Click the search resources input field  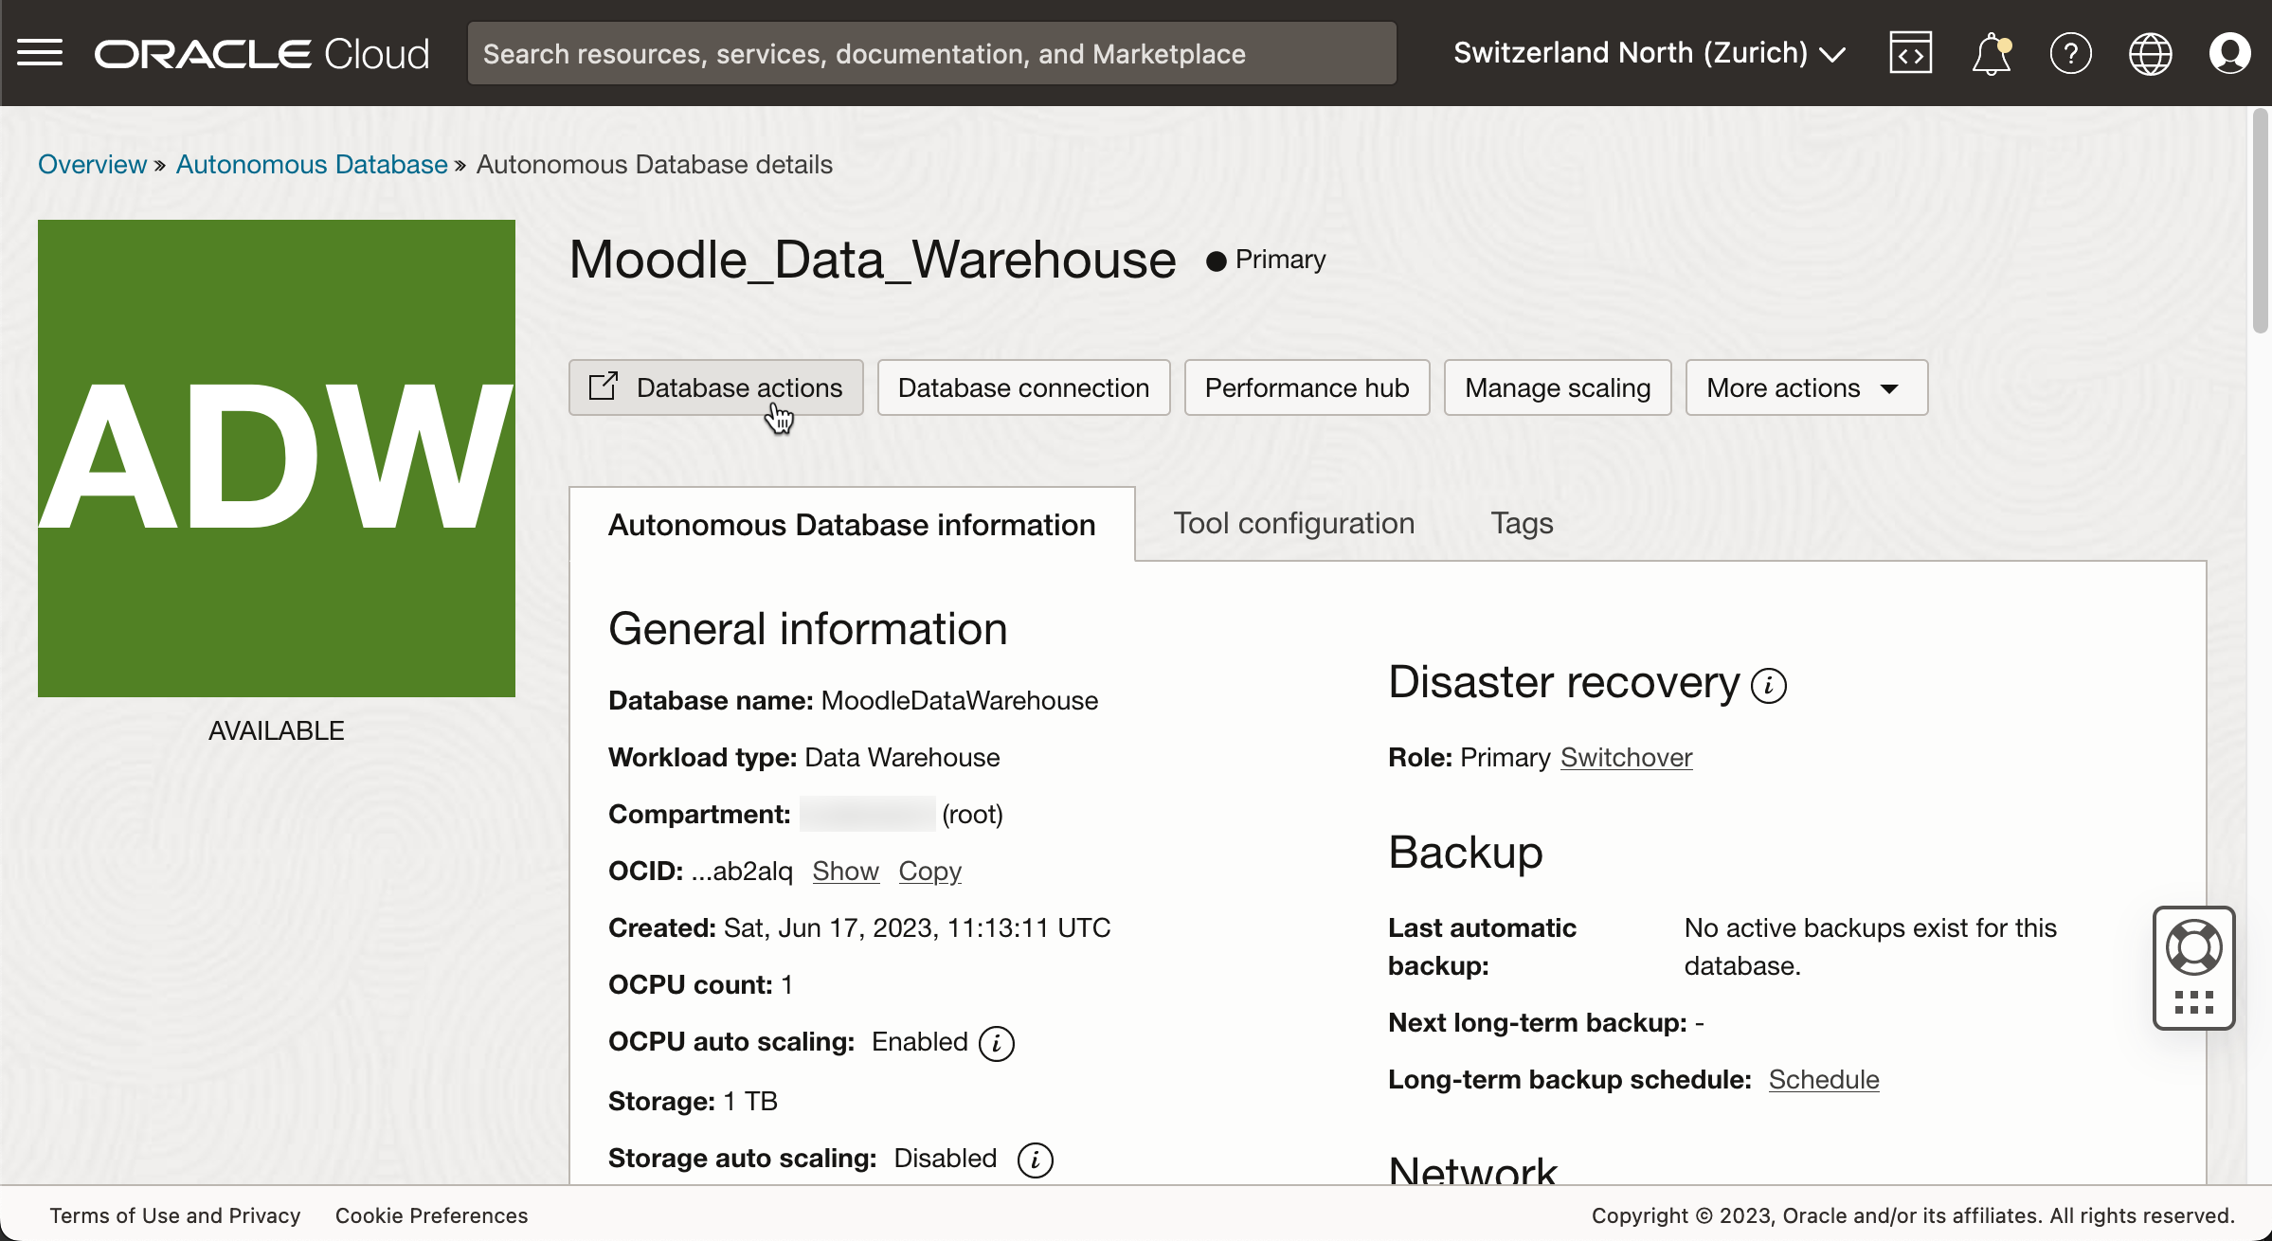(931, 54)
